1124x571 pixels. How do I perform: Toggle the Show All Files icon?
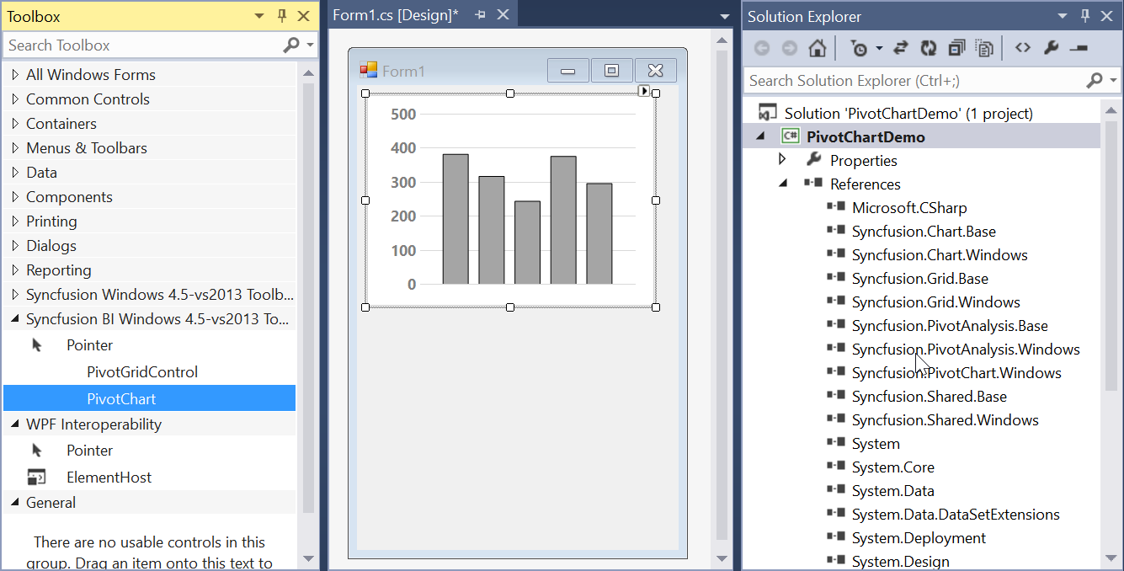(984, 49)
